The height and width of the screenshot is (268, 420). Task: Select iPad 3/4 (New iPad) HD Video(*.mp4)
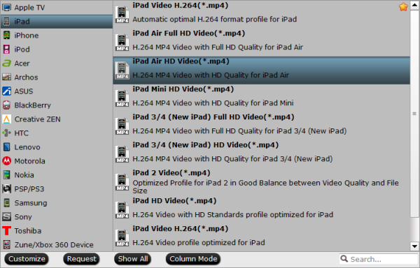(261, 154)
